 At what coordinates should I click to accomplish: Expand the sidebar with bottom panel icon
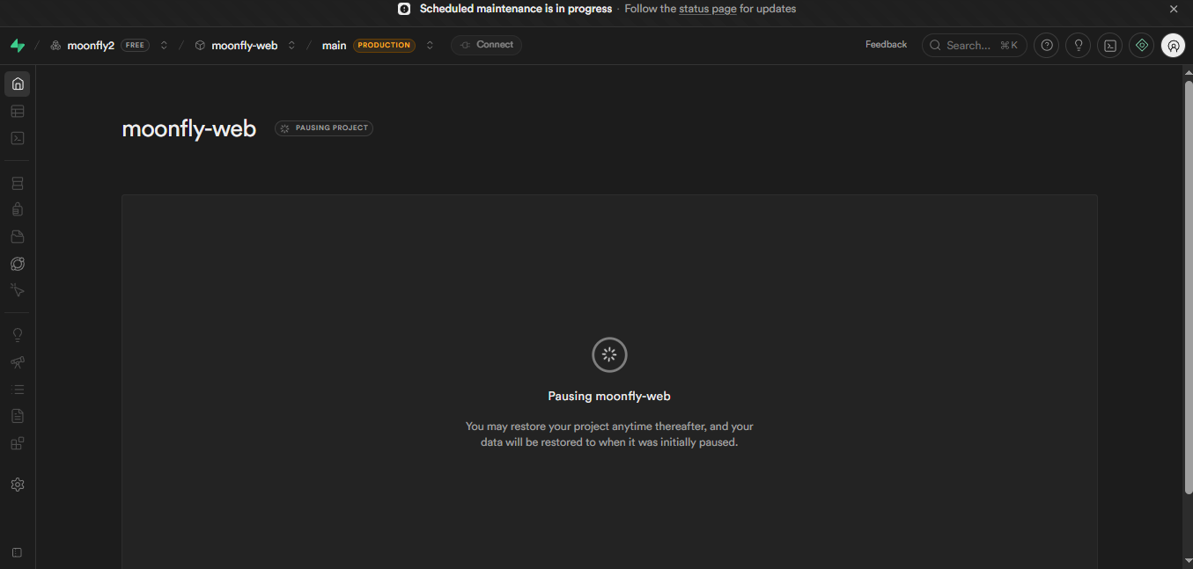(x=17, y=552)
